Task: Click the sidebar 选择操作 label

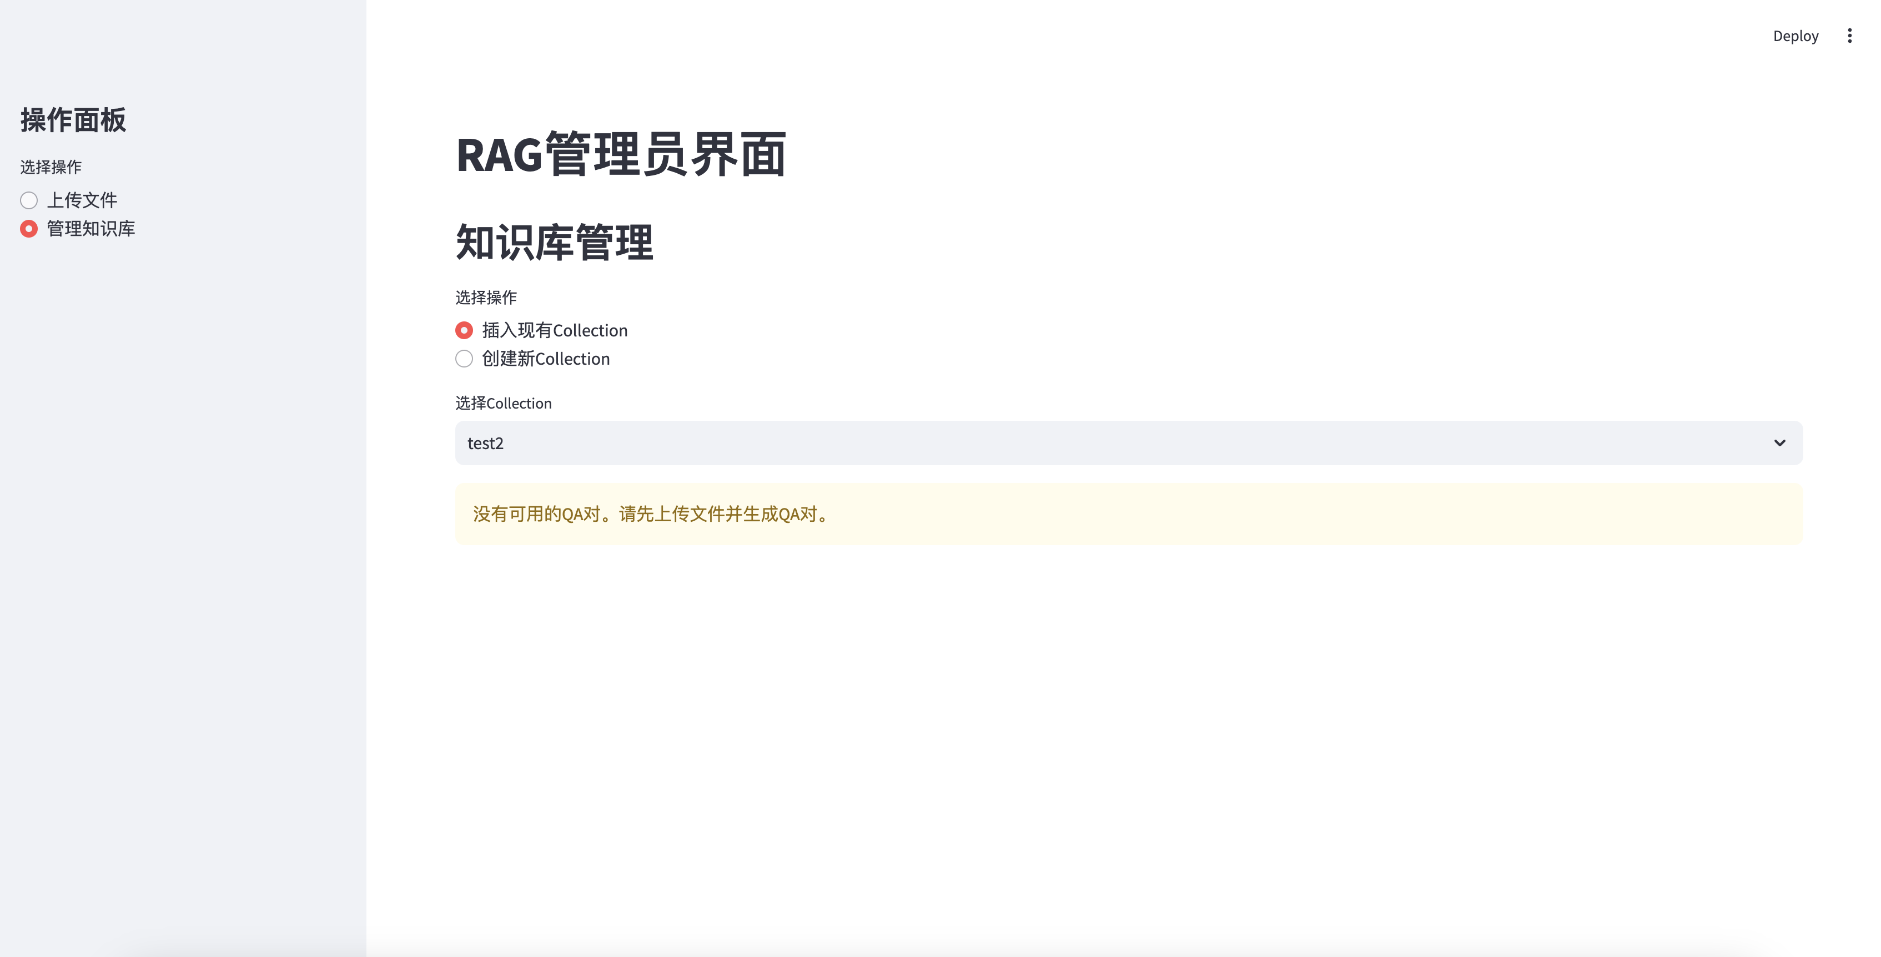Action: click(51, 167)
